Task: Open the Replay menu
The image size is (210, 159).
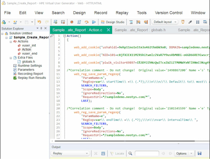Action: (x=122, y=13)
